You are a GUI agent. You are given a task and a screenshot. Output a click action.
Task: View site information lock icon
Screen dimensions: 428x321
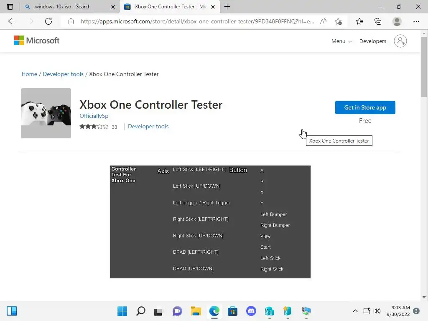click(x=71, y=21)
